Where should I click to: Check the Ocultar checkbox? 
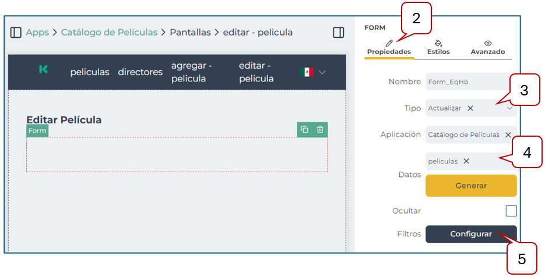pos(511,211)
